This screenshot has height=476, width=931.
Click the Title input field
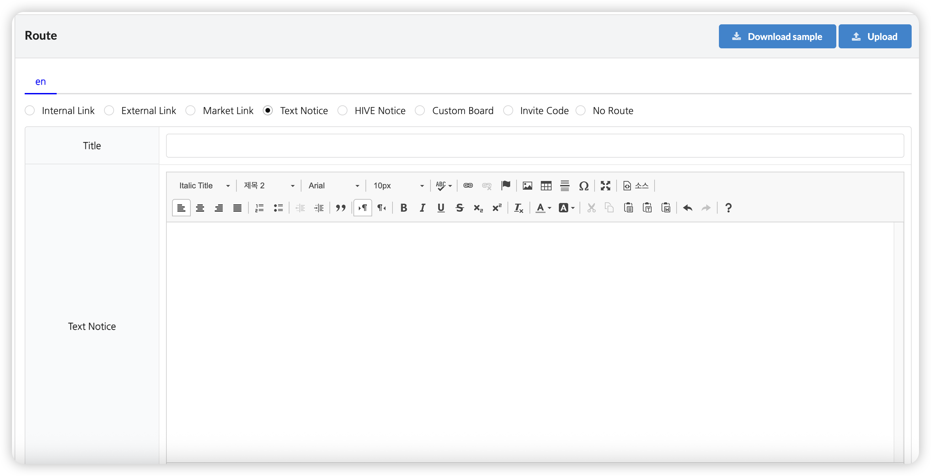coord(535,146)
